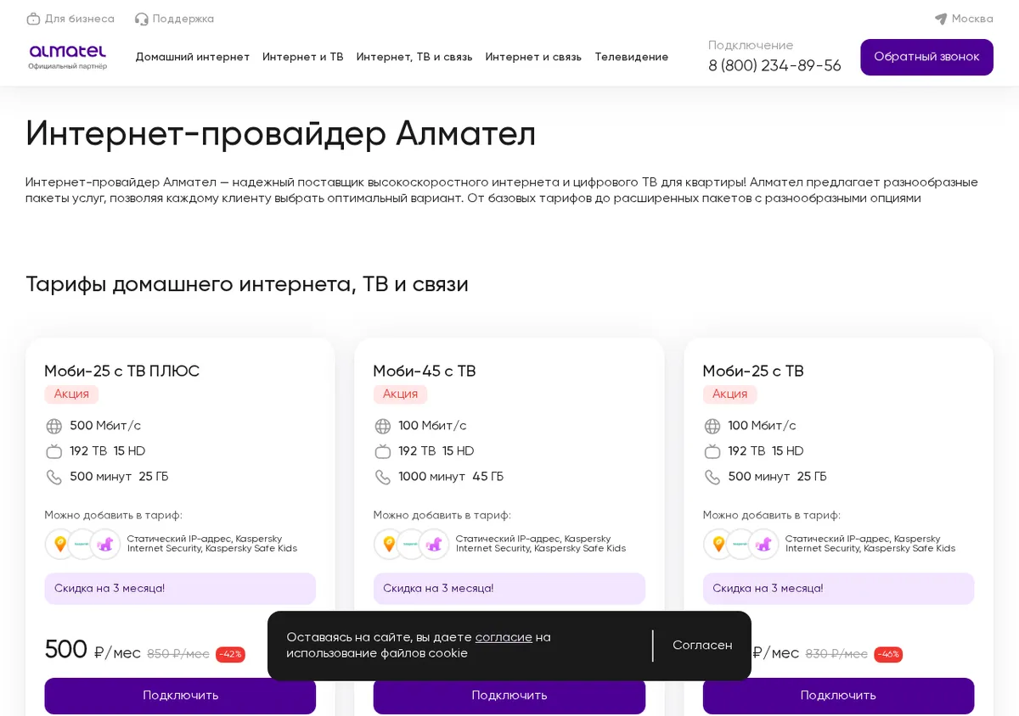Viewport: 1019px width, 716px height.
Task: Click TV channels icon in Моби-25 с ТВ card
Action: pyautogui.click(x=712, y=451)
